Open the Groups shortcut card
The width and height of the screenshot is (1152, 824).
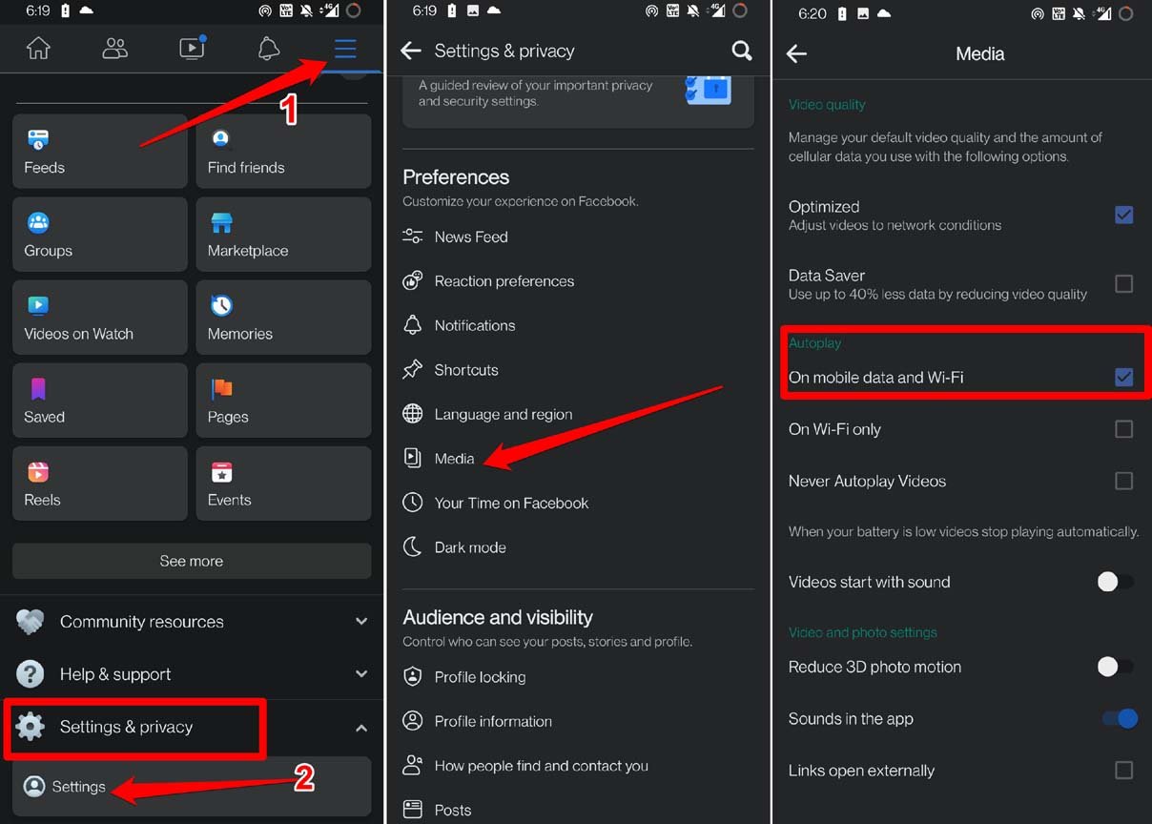pyautogui.click(x=100, y=234)
